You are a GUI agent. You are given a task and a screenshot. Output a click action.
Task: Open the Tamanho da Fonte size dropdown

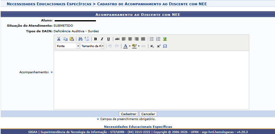point(92,46)
